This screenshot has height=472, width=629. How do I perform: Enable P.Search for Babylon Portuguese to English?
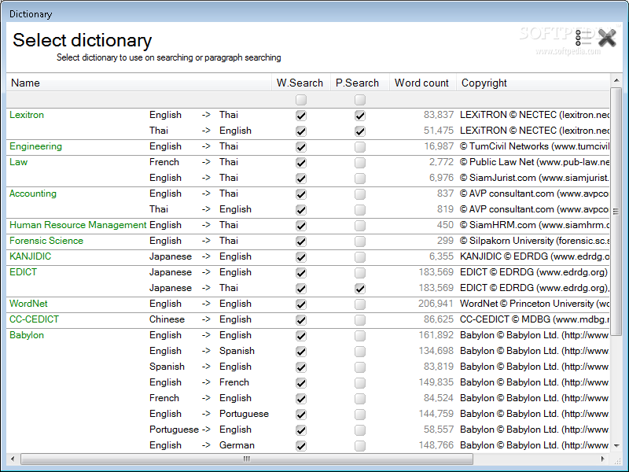(360, 430)
